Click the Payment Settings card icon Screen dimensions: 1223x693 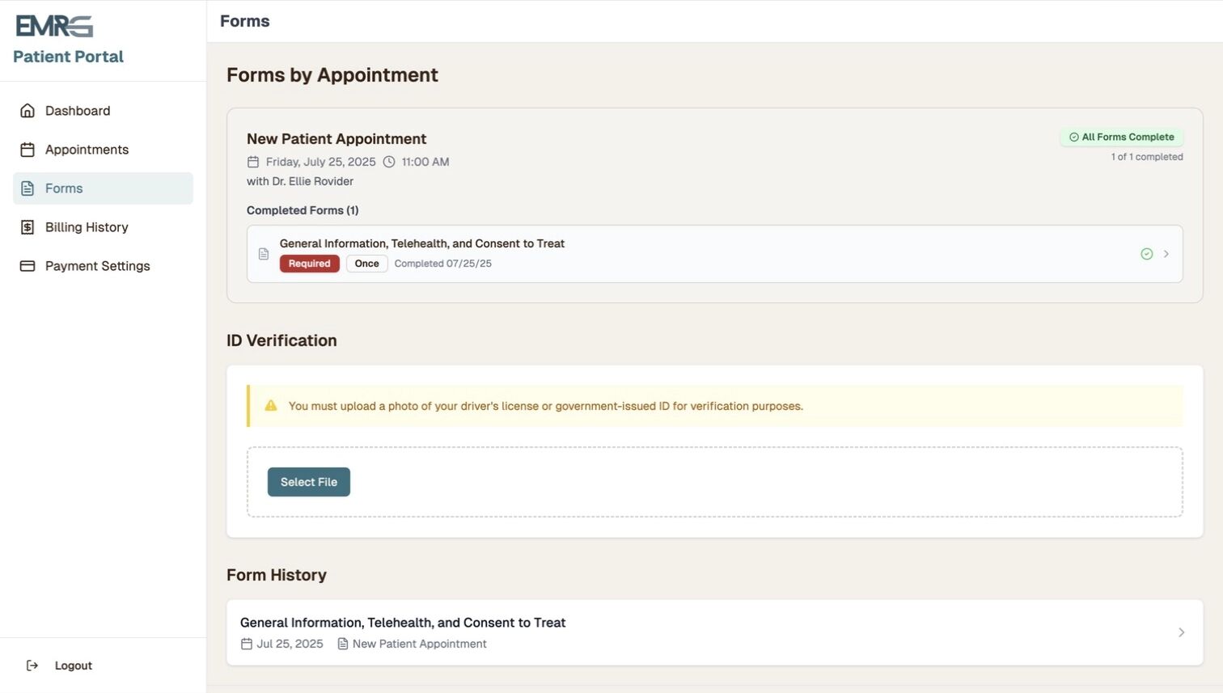pos(28,266)
